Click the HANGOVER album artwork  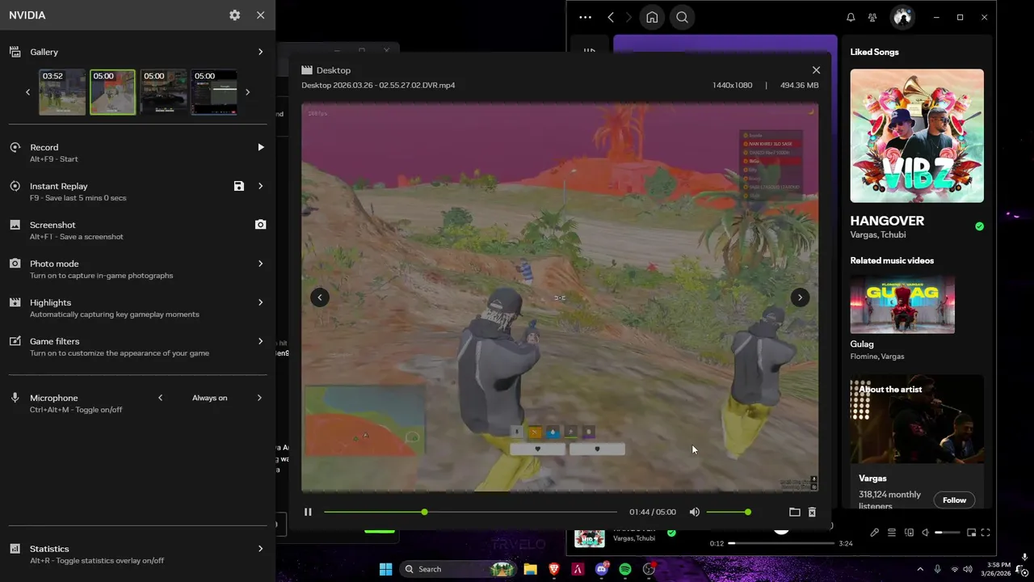917,136
